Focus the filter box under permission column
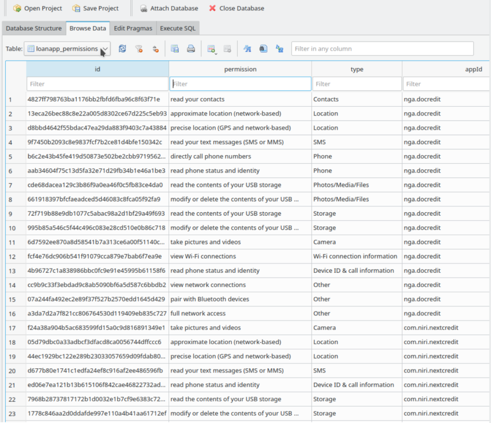 pos(240,84)
